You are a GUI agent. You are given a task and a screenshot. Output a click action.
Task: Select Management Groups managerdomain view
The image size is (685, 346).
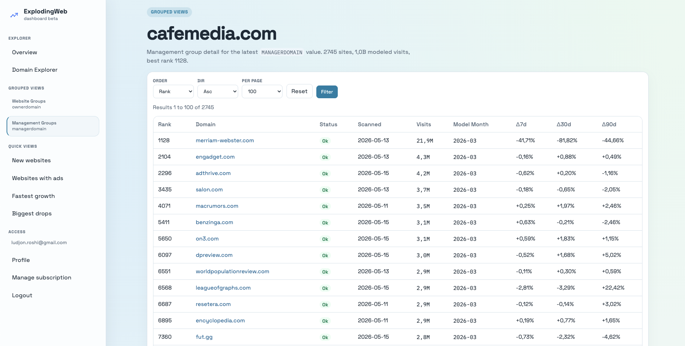pos(53,126)
